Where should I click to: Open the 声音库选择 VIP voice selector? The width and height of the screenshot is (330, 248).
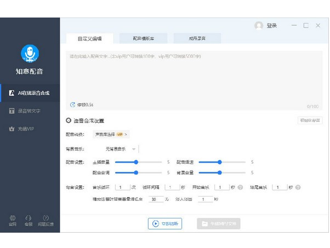point(111,134)
